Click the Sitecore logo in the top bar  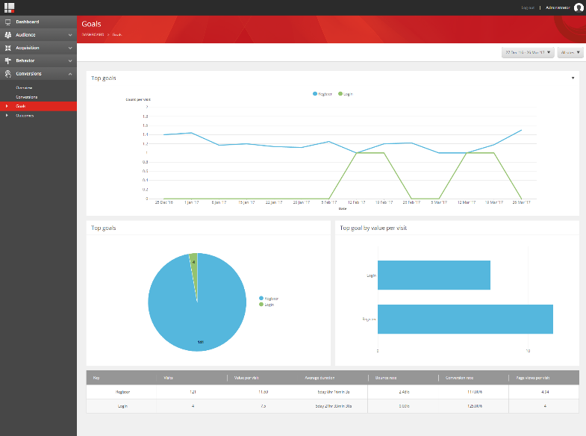point(10,8)
